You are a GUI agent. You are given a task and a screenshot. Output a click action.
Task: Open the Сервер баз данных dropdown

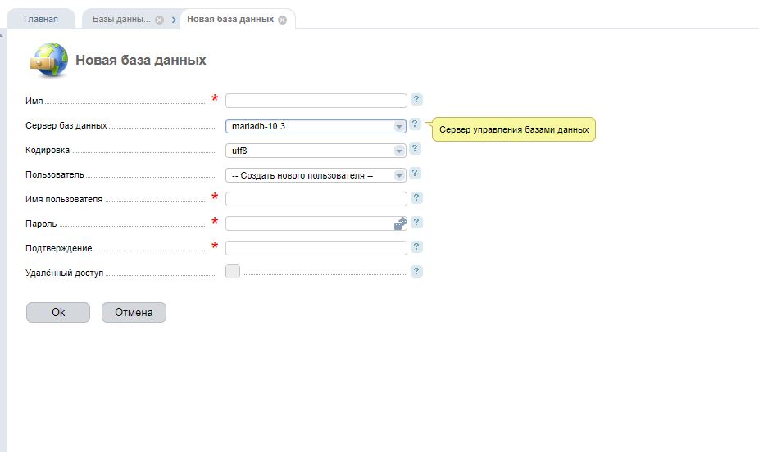(316, 126)
